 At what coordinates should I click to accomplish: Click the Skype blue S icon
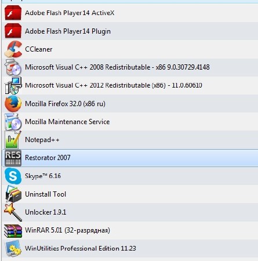[x=13, y=176]
